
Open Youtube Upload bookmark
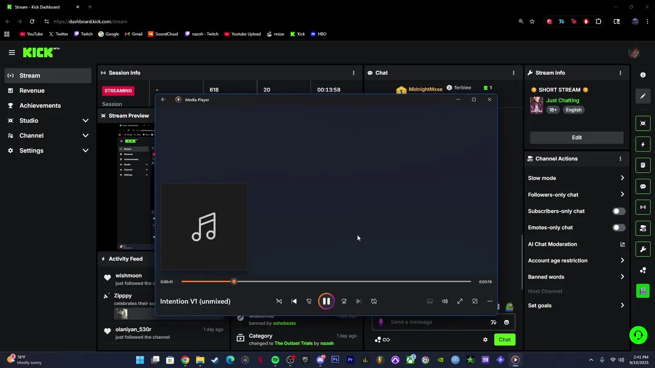click(x=242, y=34)
